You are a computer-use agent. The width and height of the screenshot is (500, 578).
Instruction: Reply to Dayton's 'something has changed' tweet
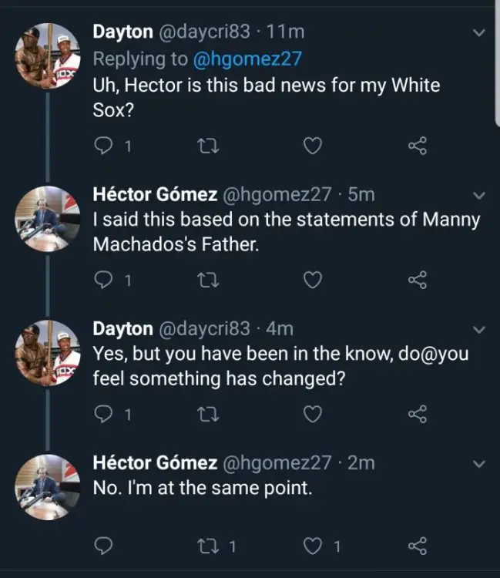(x=103, y=414)
